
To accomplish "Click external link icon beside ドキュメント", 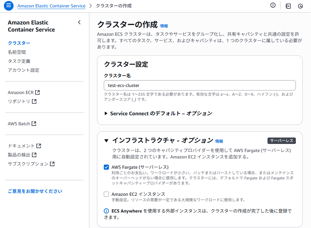I will [x=39, y=146].
